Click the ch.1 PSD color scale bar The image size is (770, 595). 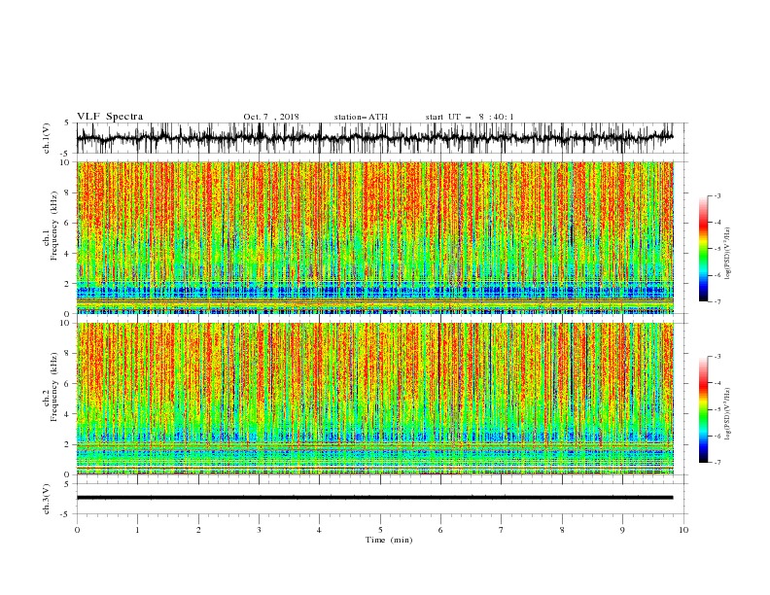click(703, 249)
